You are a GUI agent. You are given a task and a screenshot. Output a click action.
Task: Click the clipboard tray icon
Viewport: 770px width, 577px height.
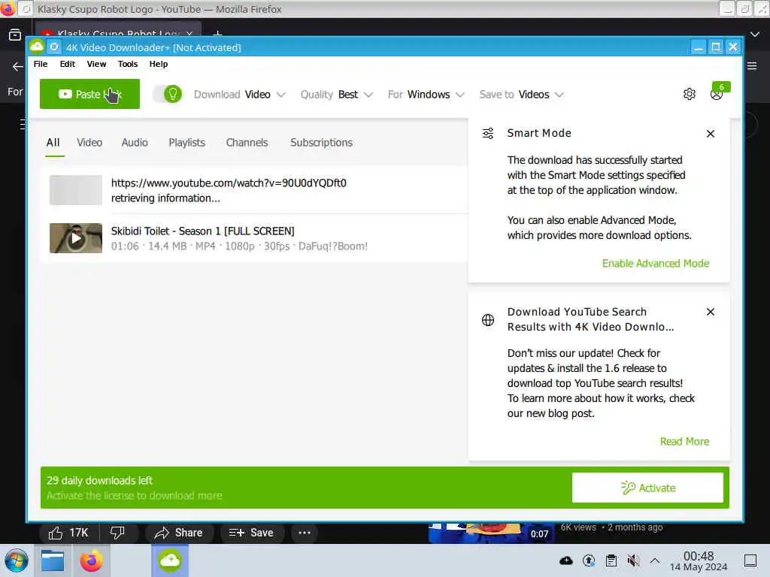pyautogui.click(x=611, y=560)
